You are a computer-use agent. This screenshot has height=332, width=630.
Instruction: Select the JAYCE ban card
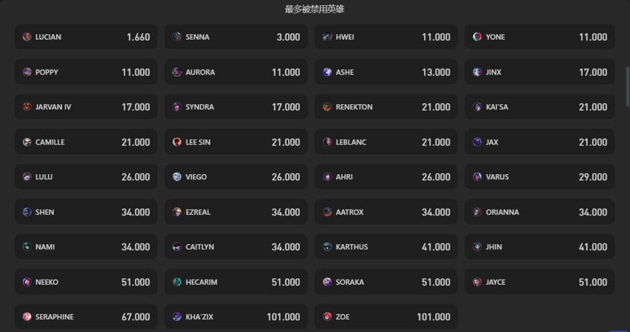(540, 282)
